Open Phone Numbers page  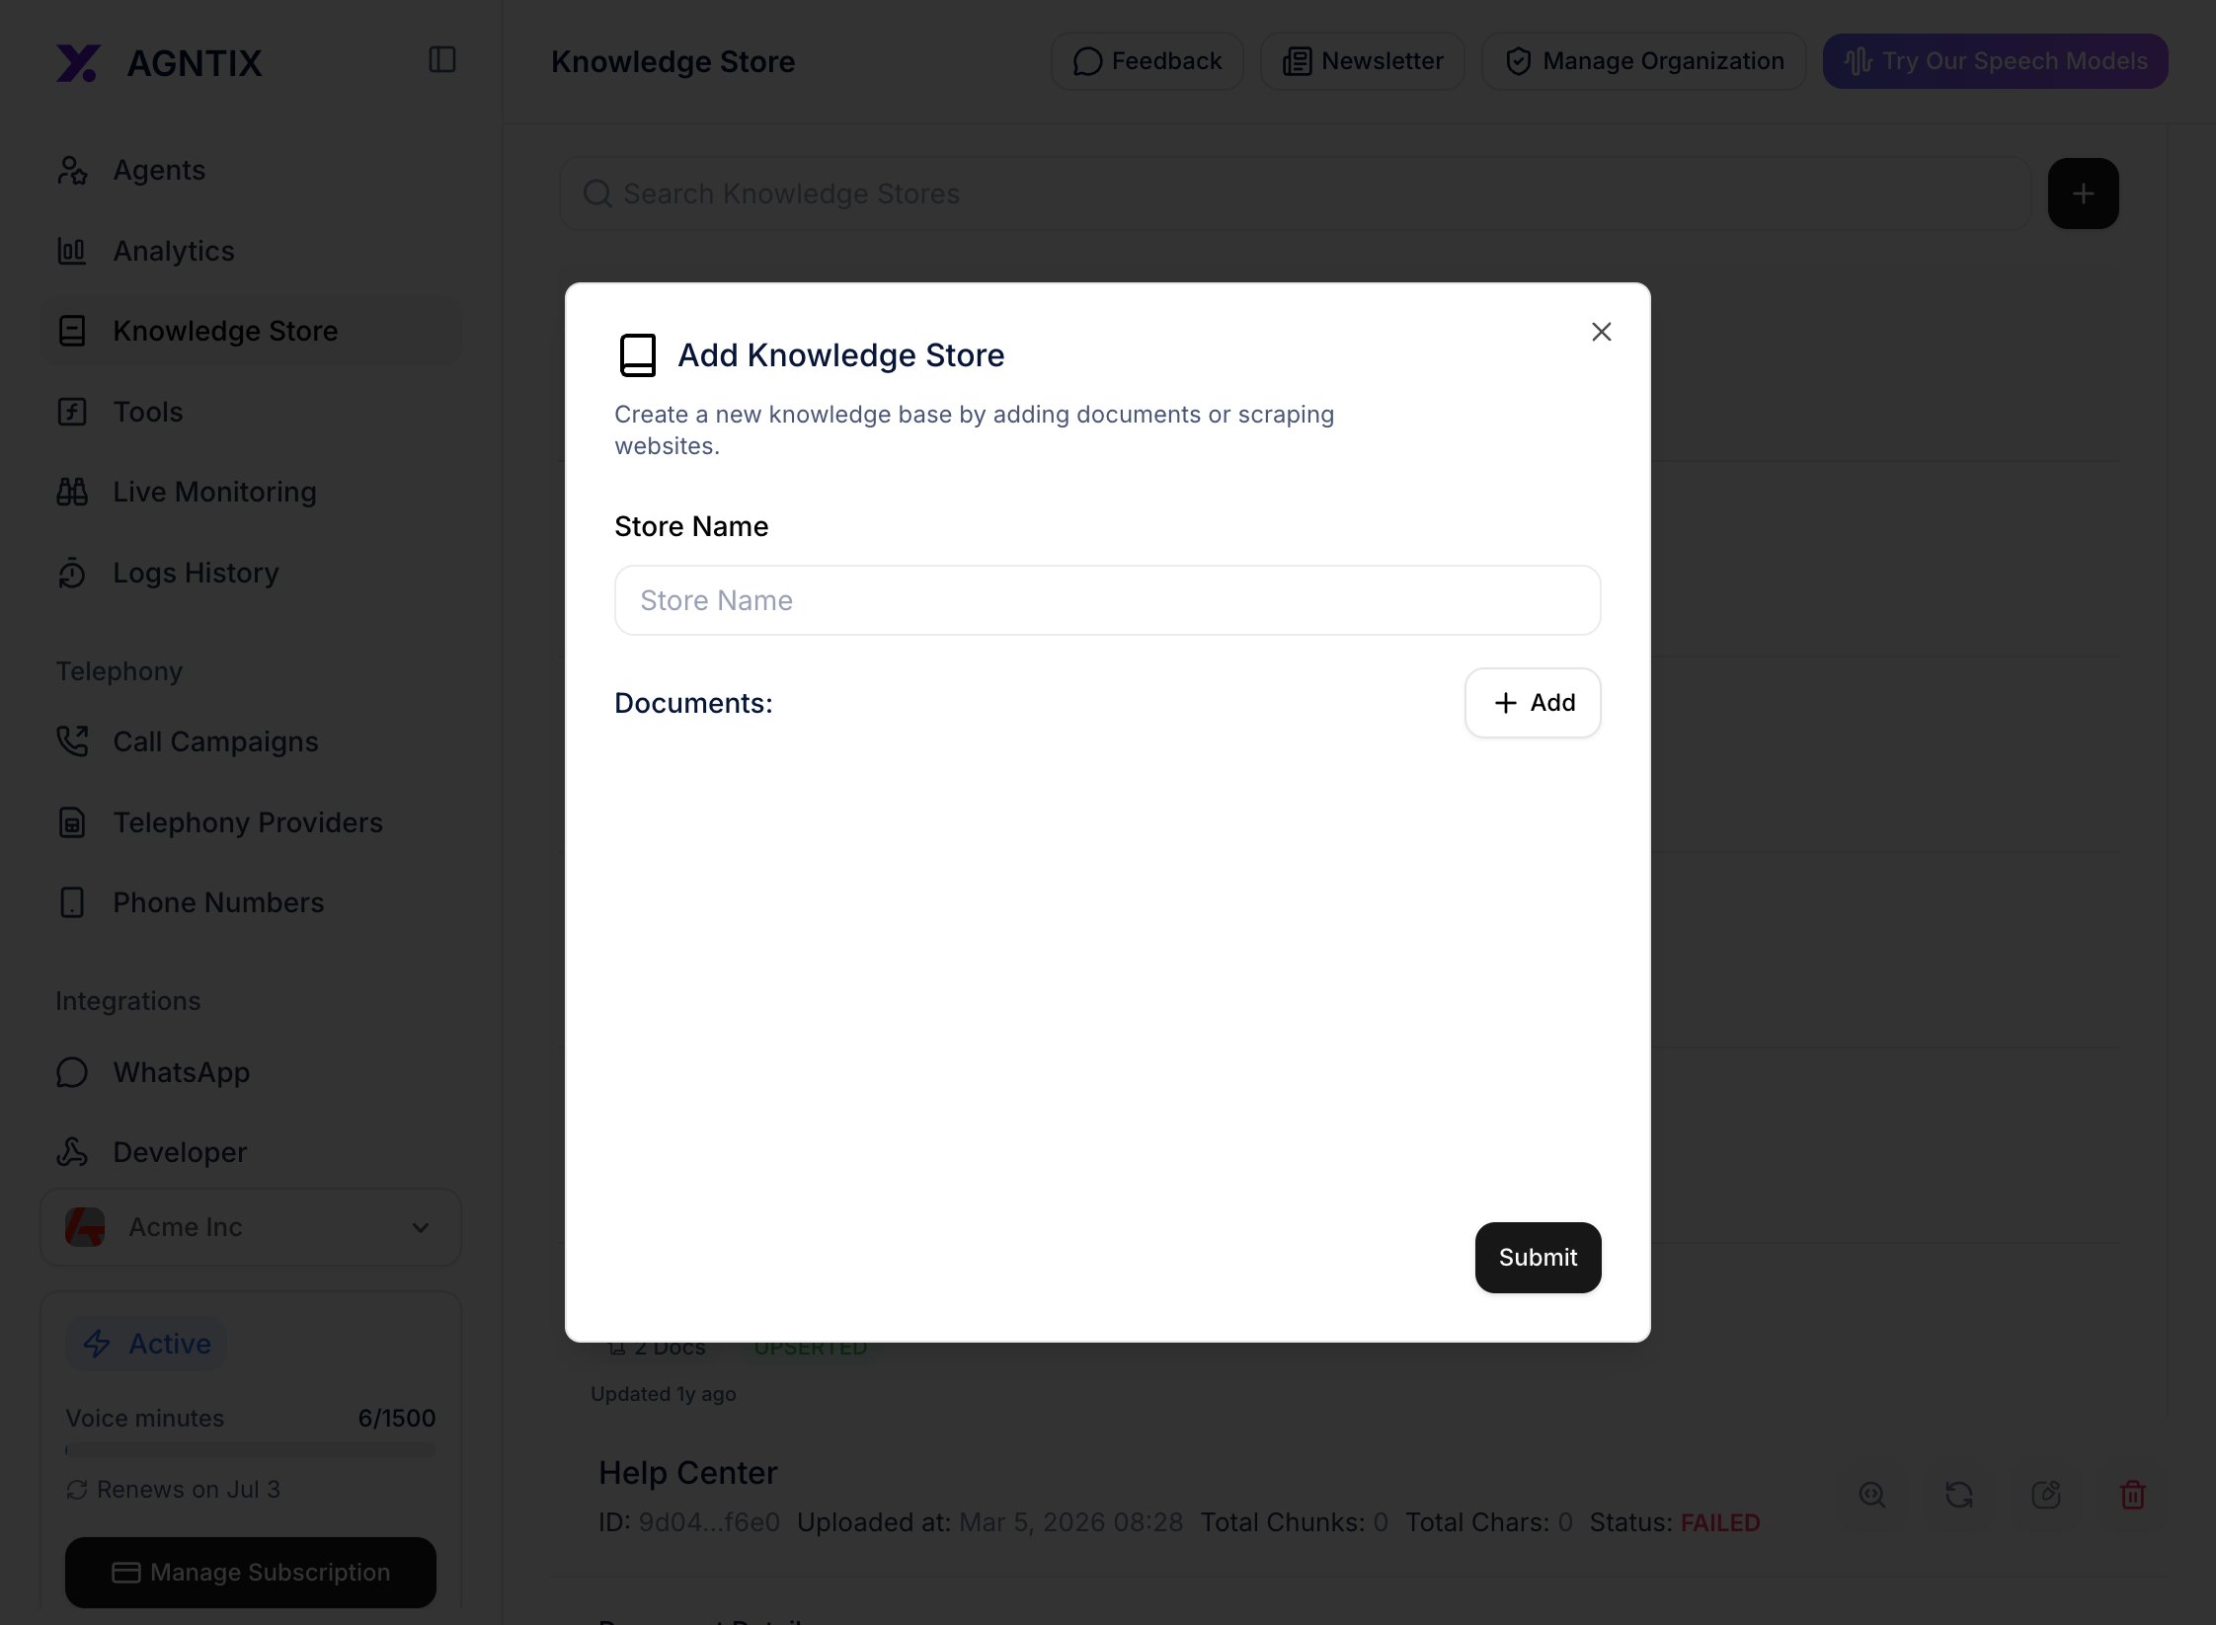[250, 902]
